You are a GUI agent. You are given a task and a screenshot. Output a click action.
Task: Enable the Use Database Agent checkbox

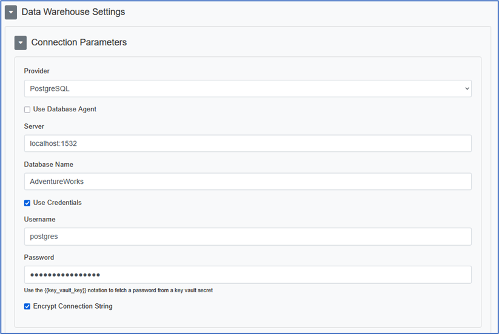pos(27,110)
